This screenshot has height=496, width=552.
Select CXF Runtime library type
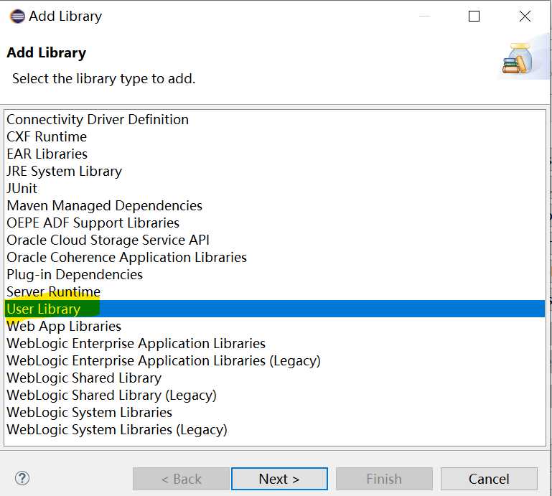47,136
